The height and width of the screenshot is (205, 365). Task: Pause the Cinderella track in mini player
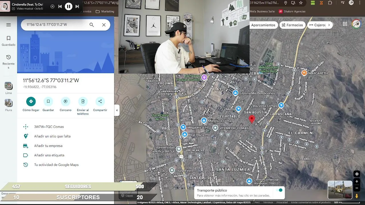click(x=68, y=6)
